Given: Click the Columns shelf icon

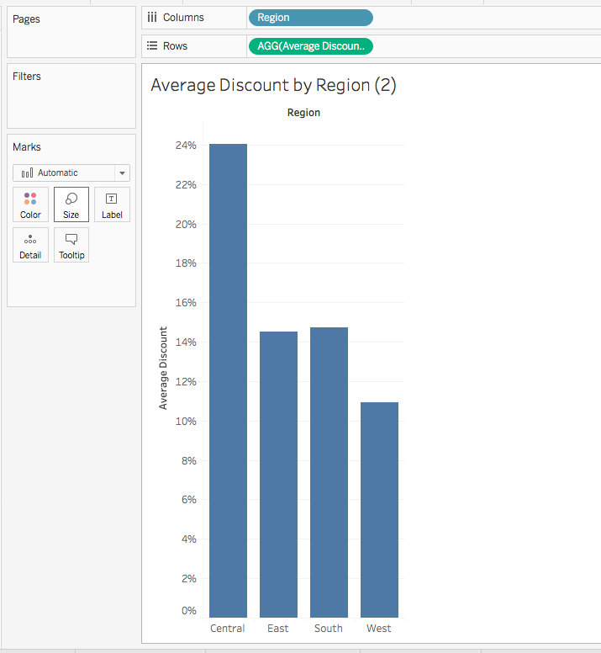Looking at the screenshot, I should tap(152, 18).
